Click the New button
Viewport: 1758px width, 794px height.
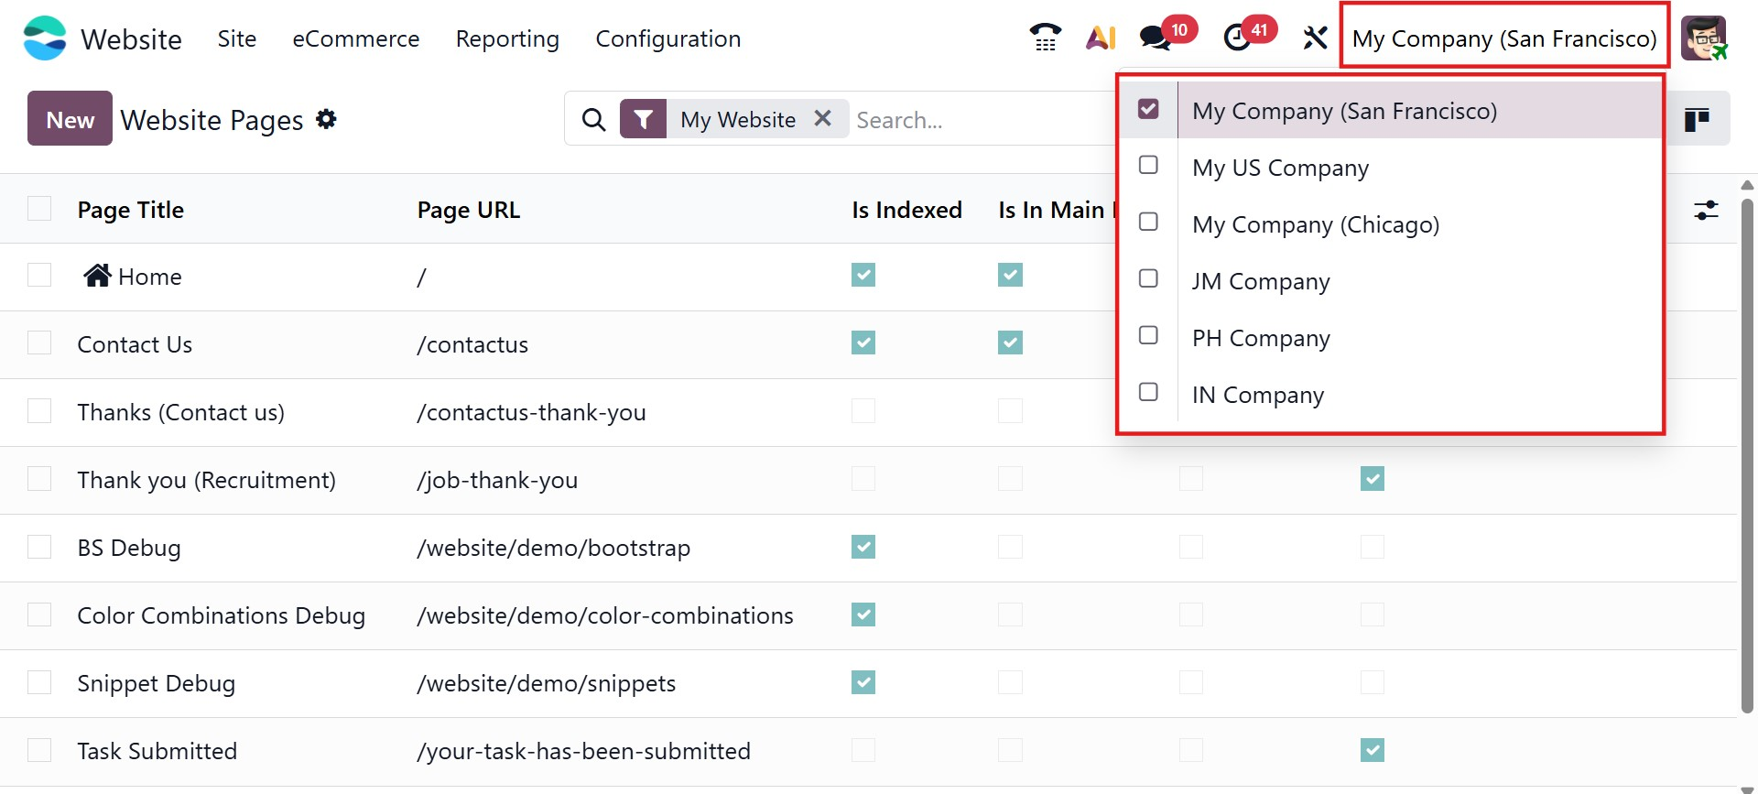pyautogui.click(x=70, y=119)
